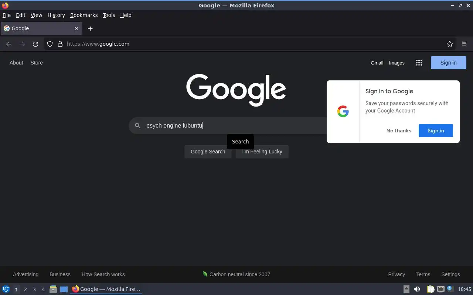473x295 pixels.
Task: Open the Privacy footer link
Action: coord(397,274)
